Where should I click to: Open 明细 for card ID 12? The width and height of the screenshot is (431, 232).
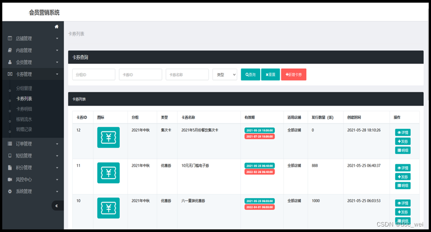[403, 150]
